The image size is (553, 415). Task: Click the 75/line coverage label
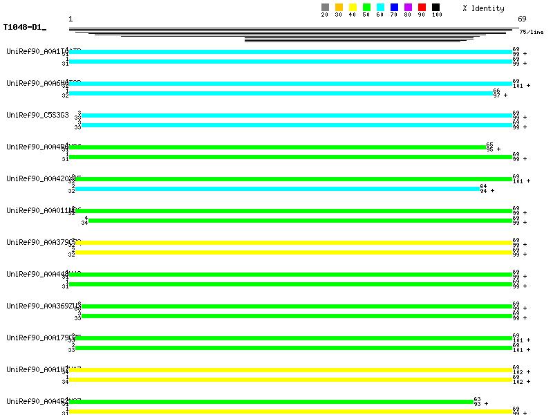pyautogui.click(x=531, y=32)
